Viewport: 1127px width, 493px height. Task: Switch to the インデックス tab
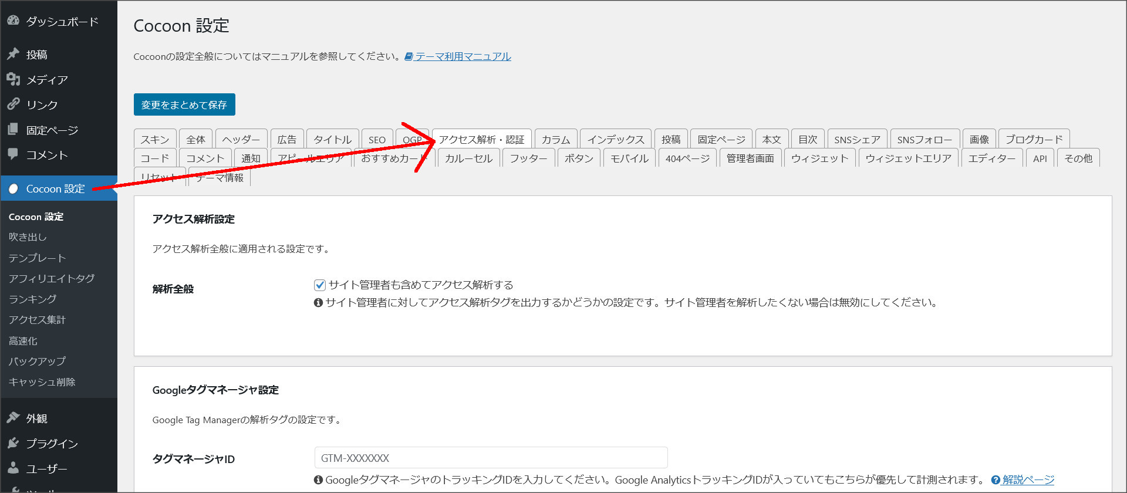point(616,139)
